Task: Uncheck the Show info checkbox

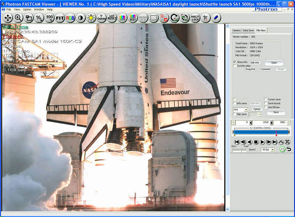Action: point(235,62)
